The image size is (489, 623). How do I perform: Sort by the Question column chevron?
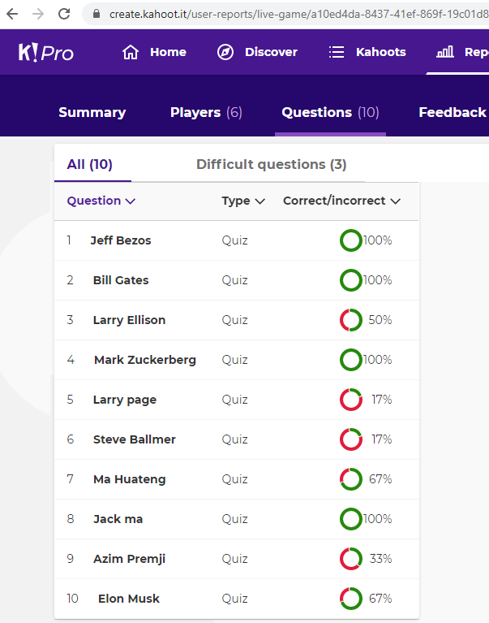tap(131, 201)
